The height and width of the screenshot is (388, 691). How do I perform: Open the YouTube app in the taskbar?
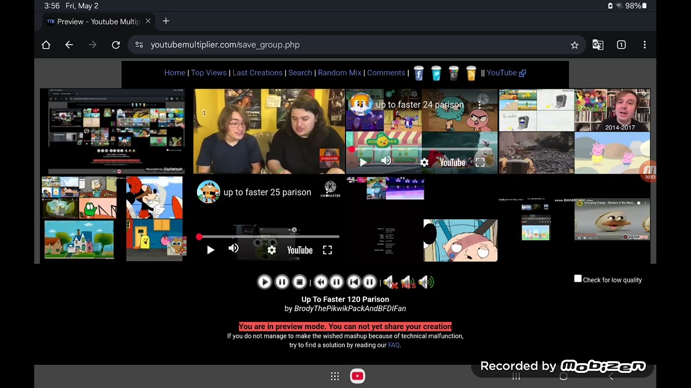tap(357, 376)
